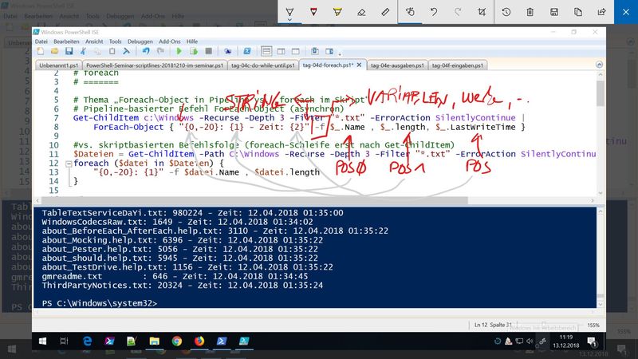This screenshot has height=359, width=638.
Task: Open pen options chevron below ballpoint pen
Action: click(x=289, y=20)
